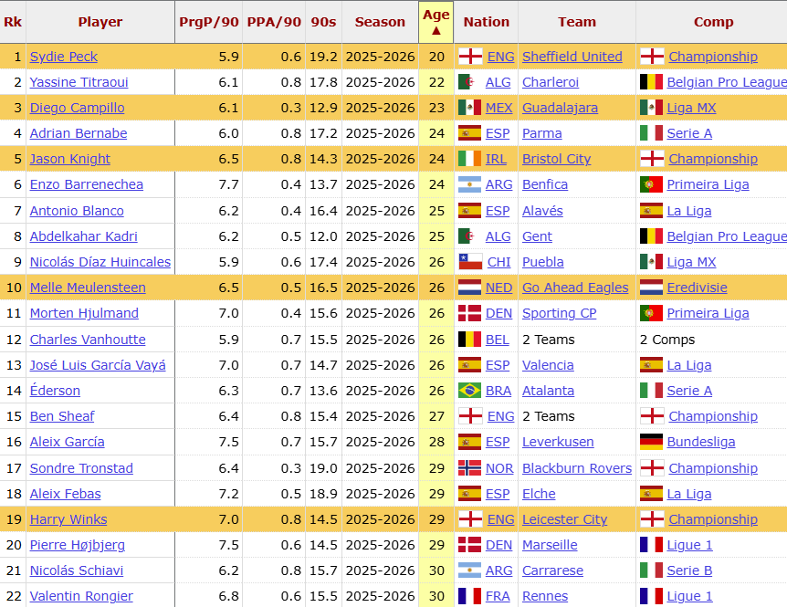Viewport: 787px width, 607px height.
Task: Click the Rk column header
Action: click(x=13, y=22)
